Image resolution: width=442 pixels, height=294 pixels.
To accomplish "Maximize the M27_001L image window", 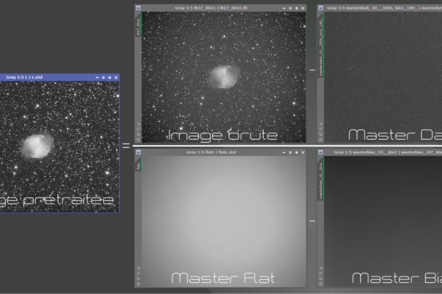I will point(297,8).
